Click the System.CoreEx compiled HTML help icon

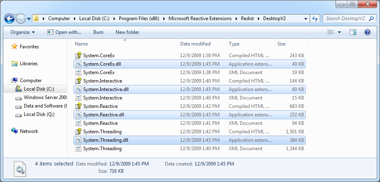tap(78, 56)
